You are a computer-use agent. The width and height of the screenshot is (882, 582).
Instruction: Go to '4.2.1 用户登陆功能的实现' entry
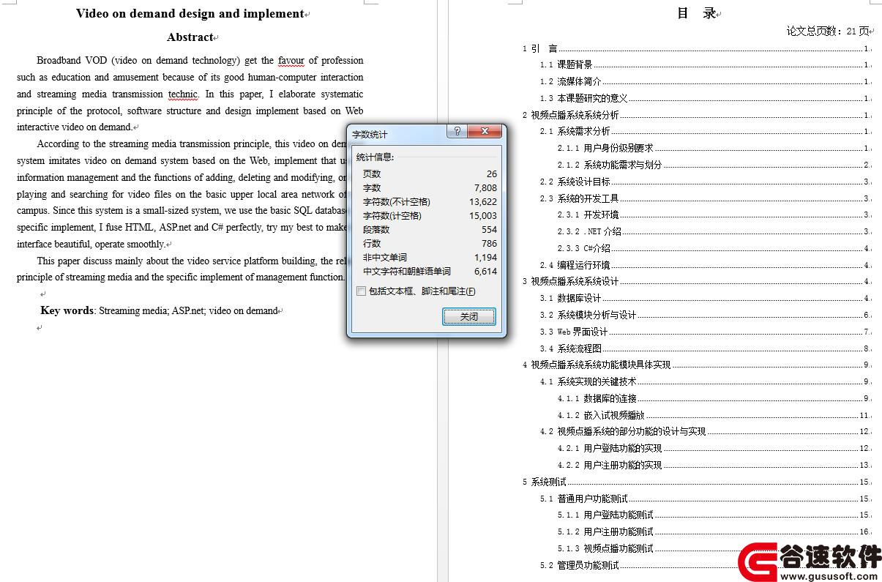[714, 449]
